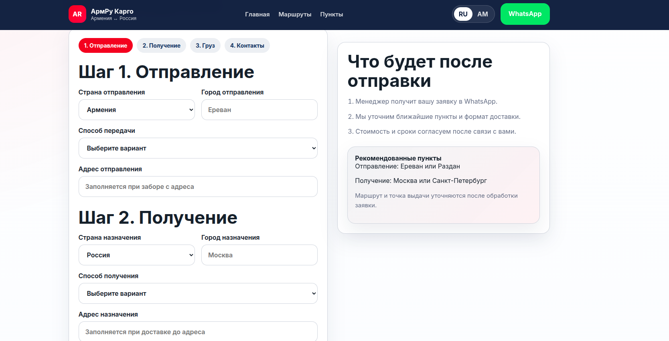This screenshot has width=669, height=341.
Task: Open the Пункты nav link
Action: (331, 14)
